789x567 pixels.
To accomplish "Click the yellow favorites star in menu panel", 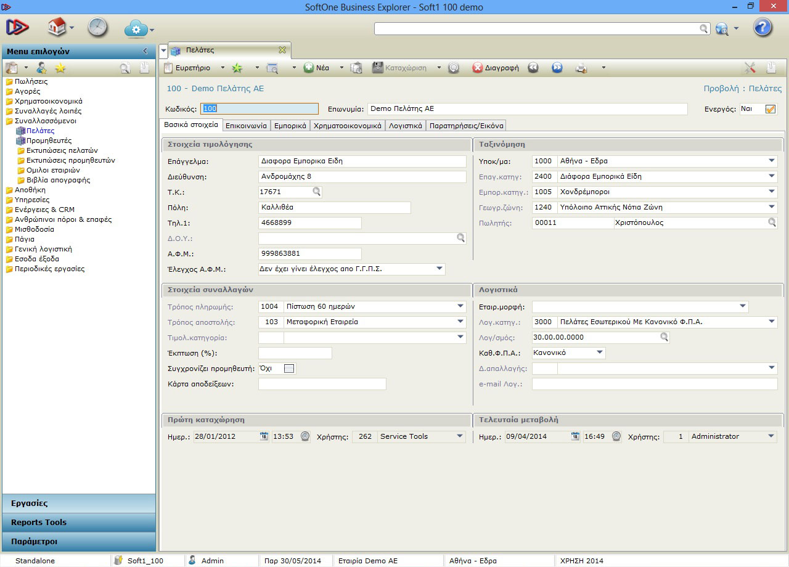I will click(60, 68).
